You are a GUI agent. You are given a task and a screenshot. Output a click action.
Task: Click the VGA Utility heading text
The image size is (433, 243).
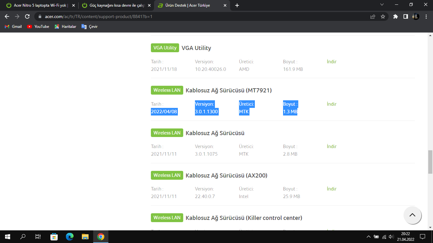click(196, 48)
